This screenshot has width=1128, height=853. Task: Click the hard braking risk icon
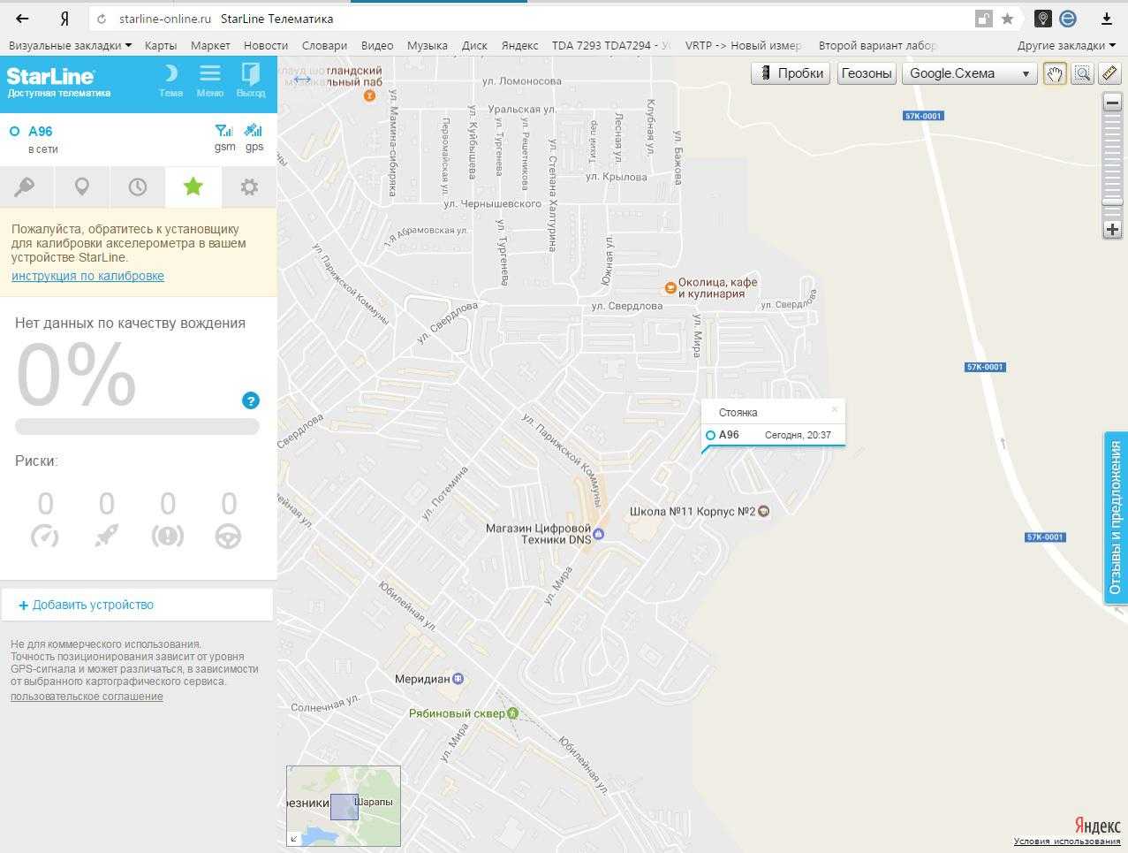[x=167, y=536]
